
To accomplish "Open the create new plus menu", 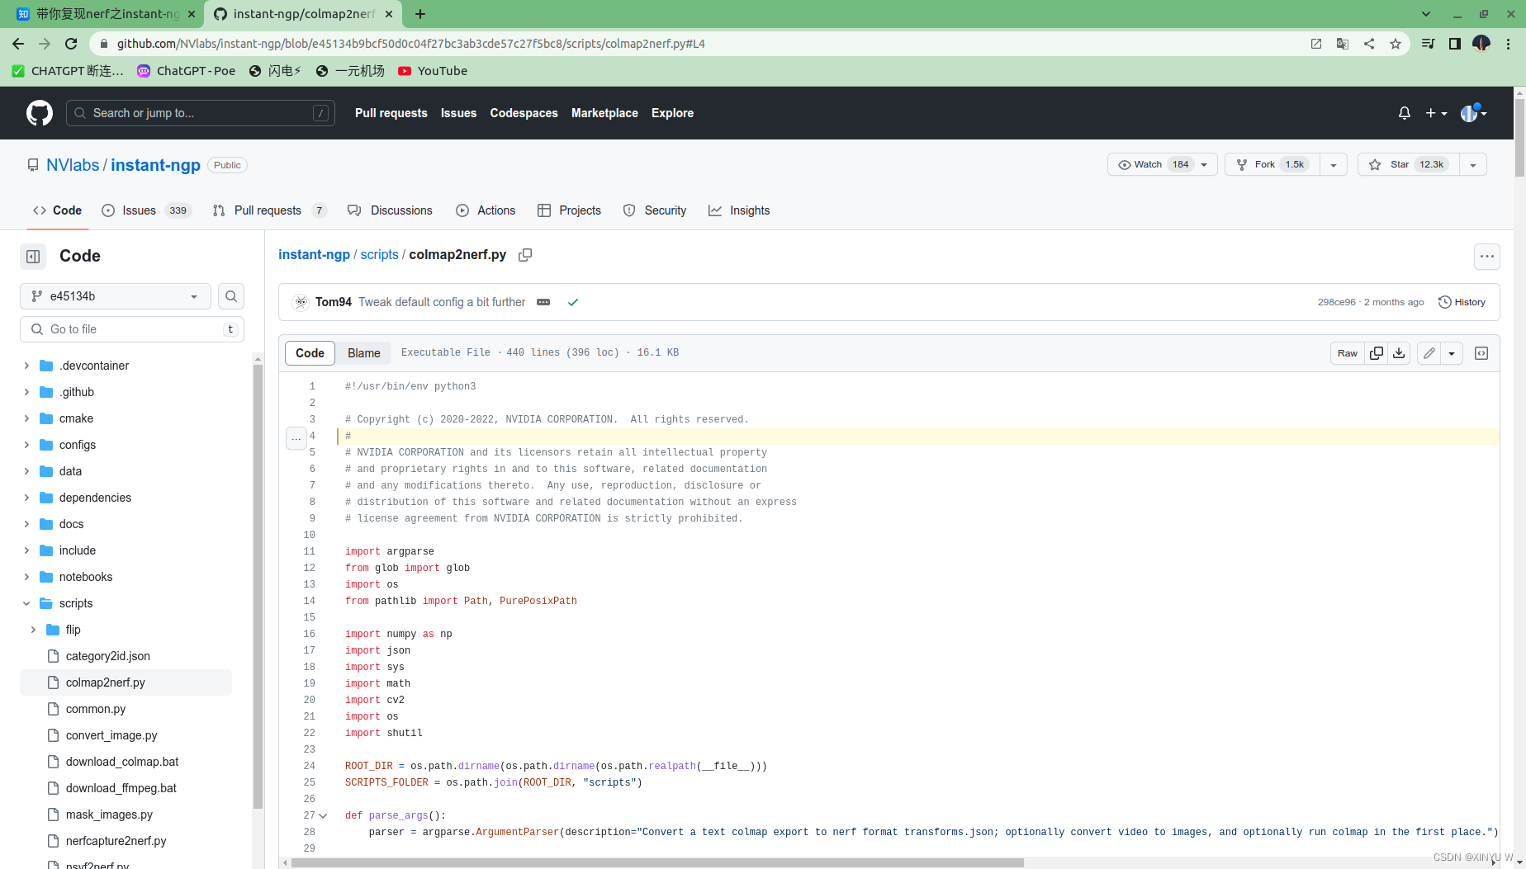I will click(x=1436, y=113).
